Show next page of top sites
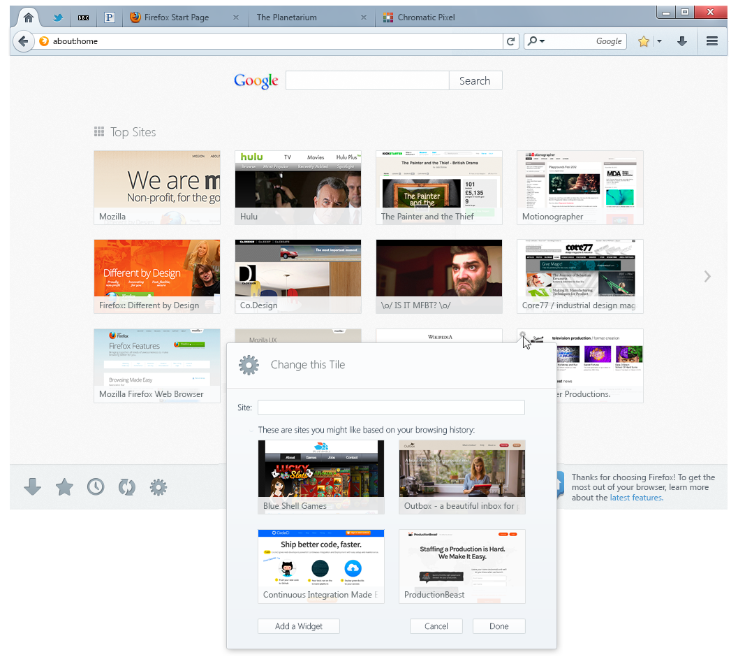Viewport: 738px width, 664px height. [x=707, y=276]
